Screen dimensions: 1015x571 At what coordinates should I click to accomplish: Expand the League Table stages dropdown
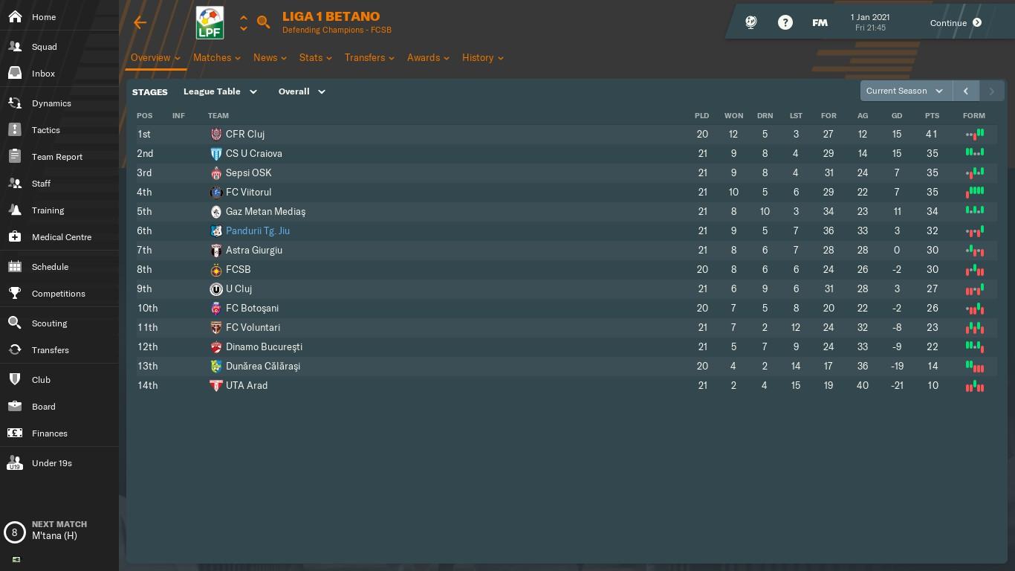[220, 91]
